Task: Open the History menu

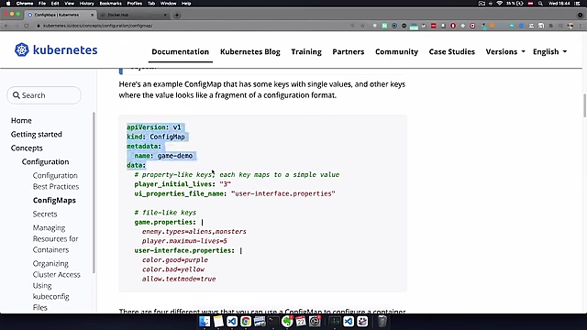Action: [x=86, y=4]
